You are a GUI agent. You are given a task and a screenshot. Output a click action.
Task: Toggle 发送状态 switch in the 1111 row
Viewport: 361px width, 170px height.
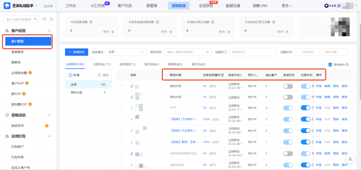coord(288,108)
